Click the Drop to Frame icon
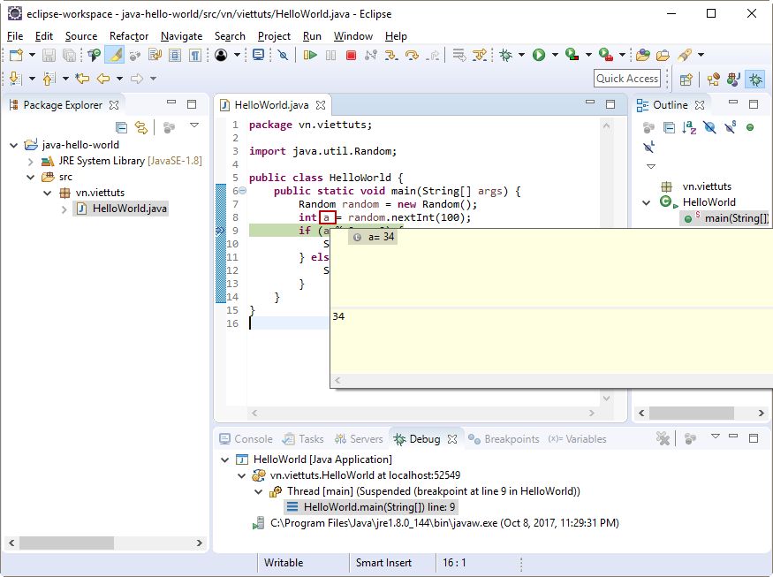 459,55
